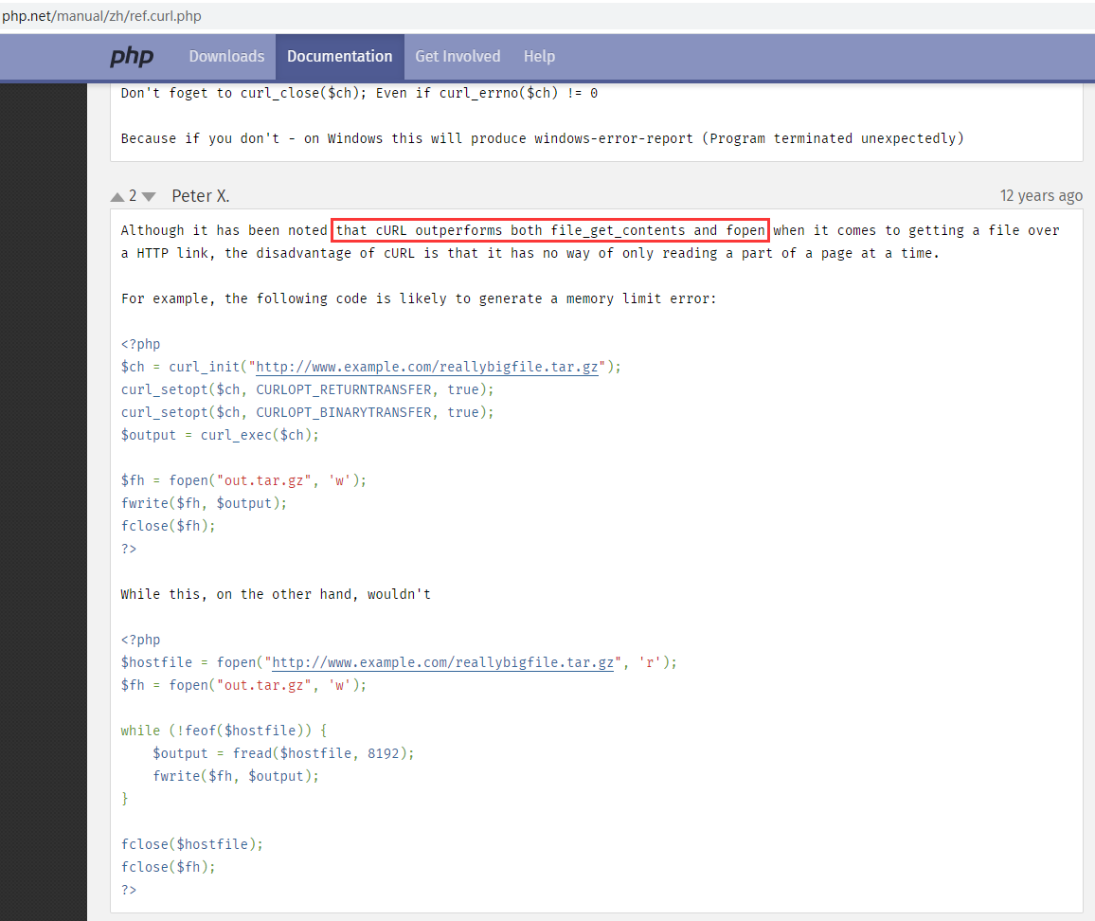Screen dimensions: 1095x921
Task: Click the CURLOPT_RETURNTRANSFER code line
Action: point(307,389)
